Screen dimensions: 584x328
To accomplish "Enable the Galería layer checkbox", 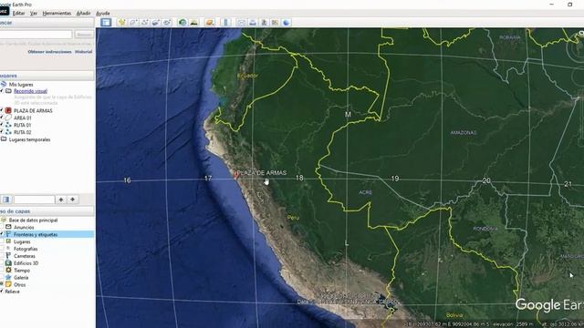I will (2, 277).
